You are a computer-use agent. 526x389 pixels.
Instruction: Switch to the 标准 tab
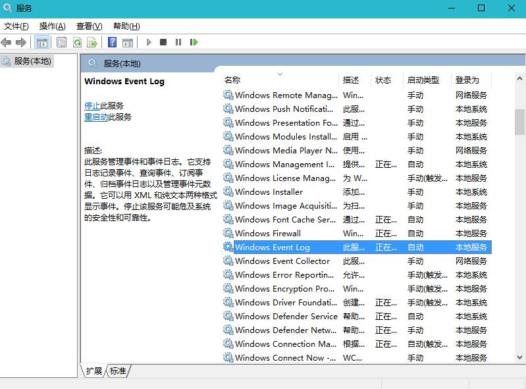[118, 371]
